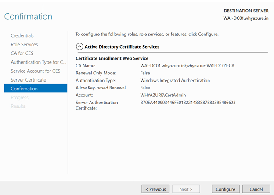Open the Credentials wizard step
Viewport: 274px width, 195px height.
click(x=22, y=35)
